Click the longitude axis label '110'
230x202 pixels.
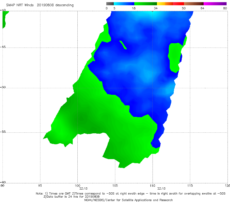(x=153, y=186)
